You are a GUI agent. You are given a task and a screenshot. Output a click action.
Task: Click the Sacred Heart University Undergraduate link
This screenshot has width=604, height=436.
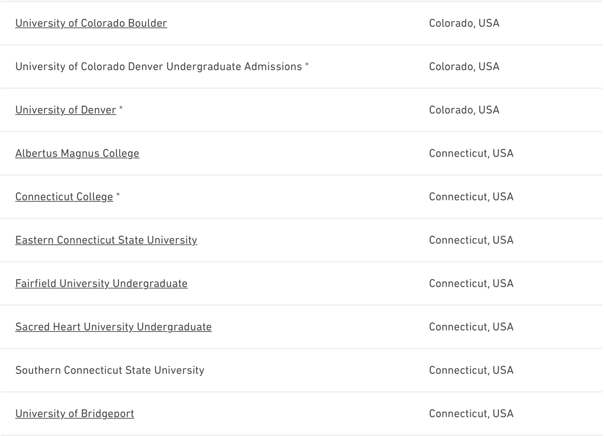click(114, 327)
